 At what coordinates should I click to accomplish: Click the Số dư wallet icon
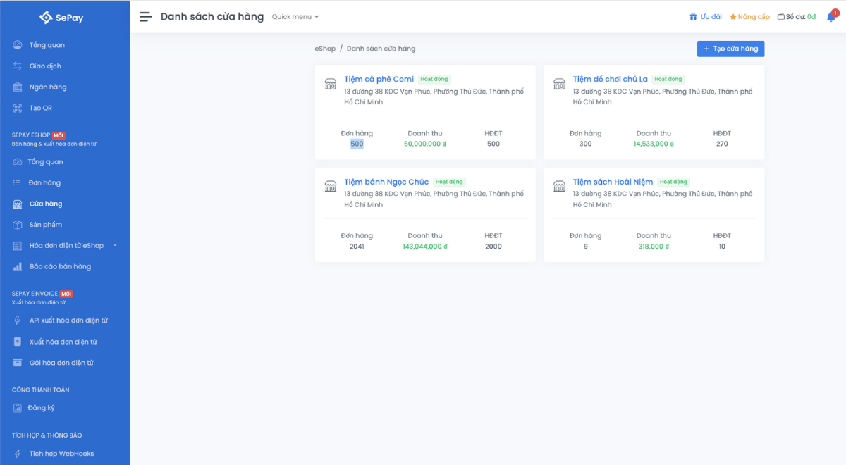point(781,17)
